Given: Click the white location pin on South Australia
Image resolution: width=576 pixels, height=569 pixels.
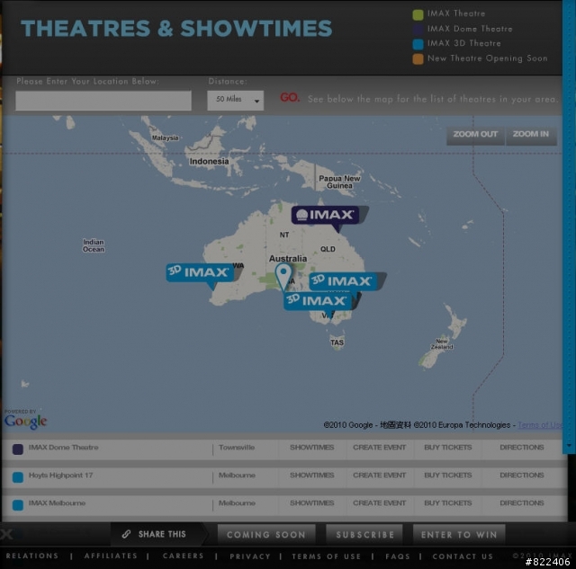Looking at the screenshot, I should [283, 276].
